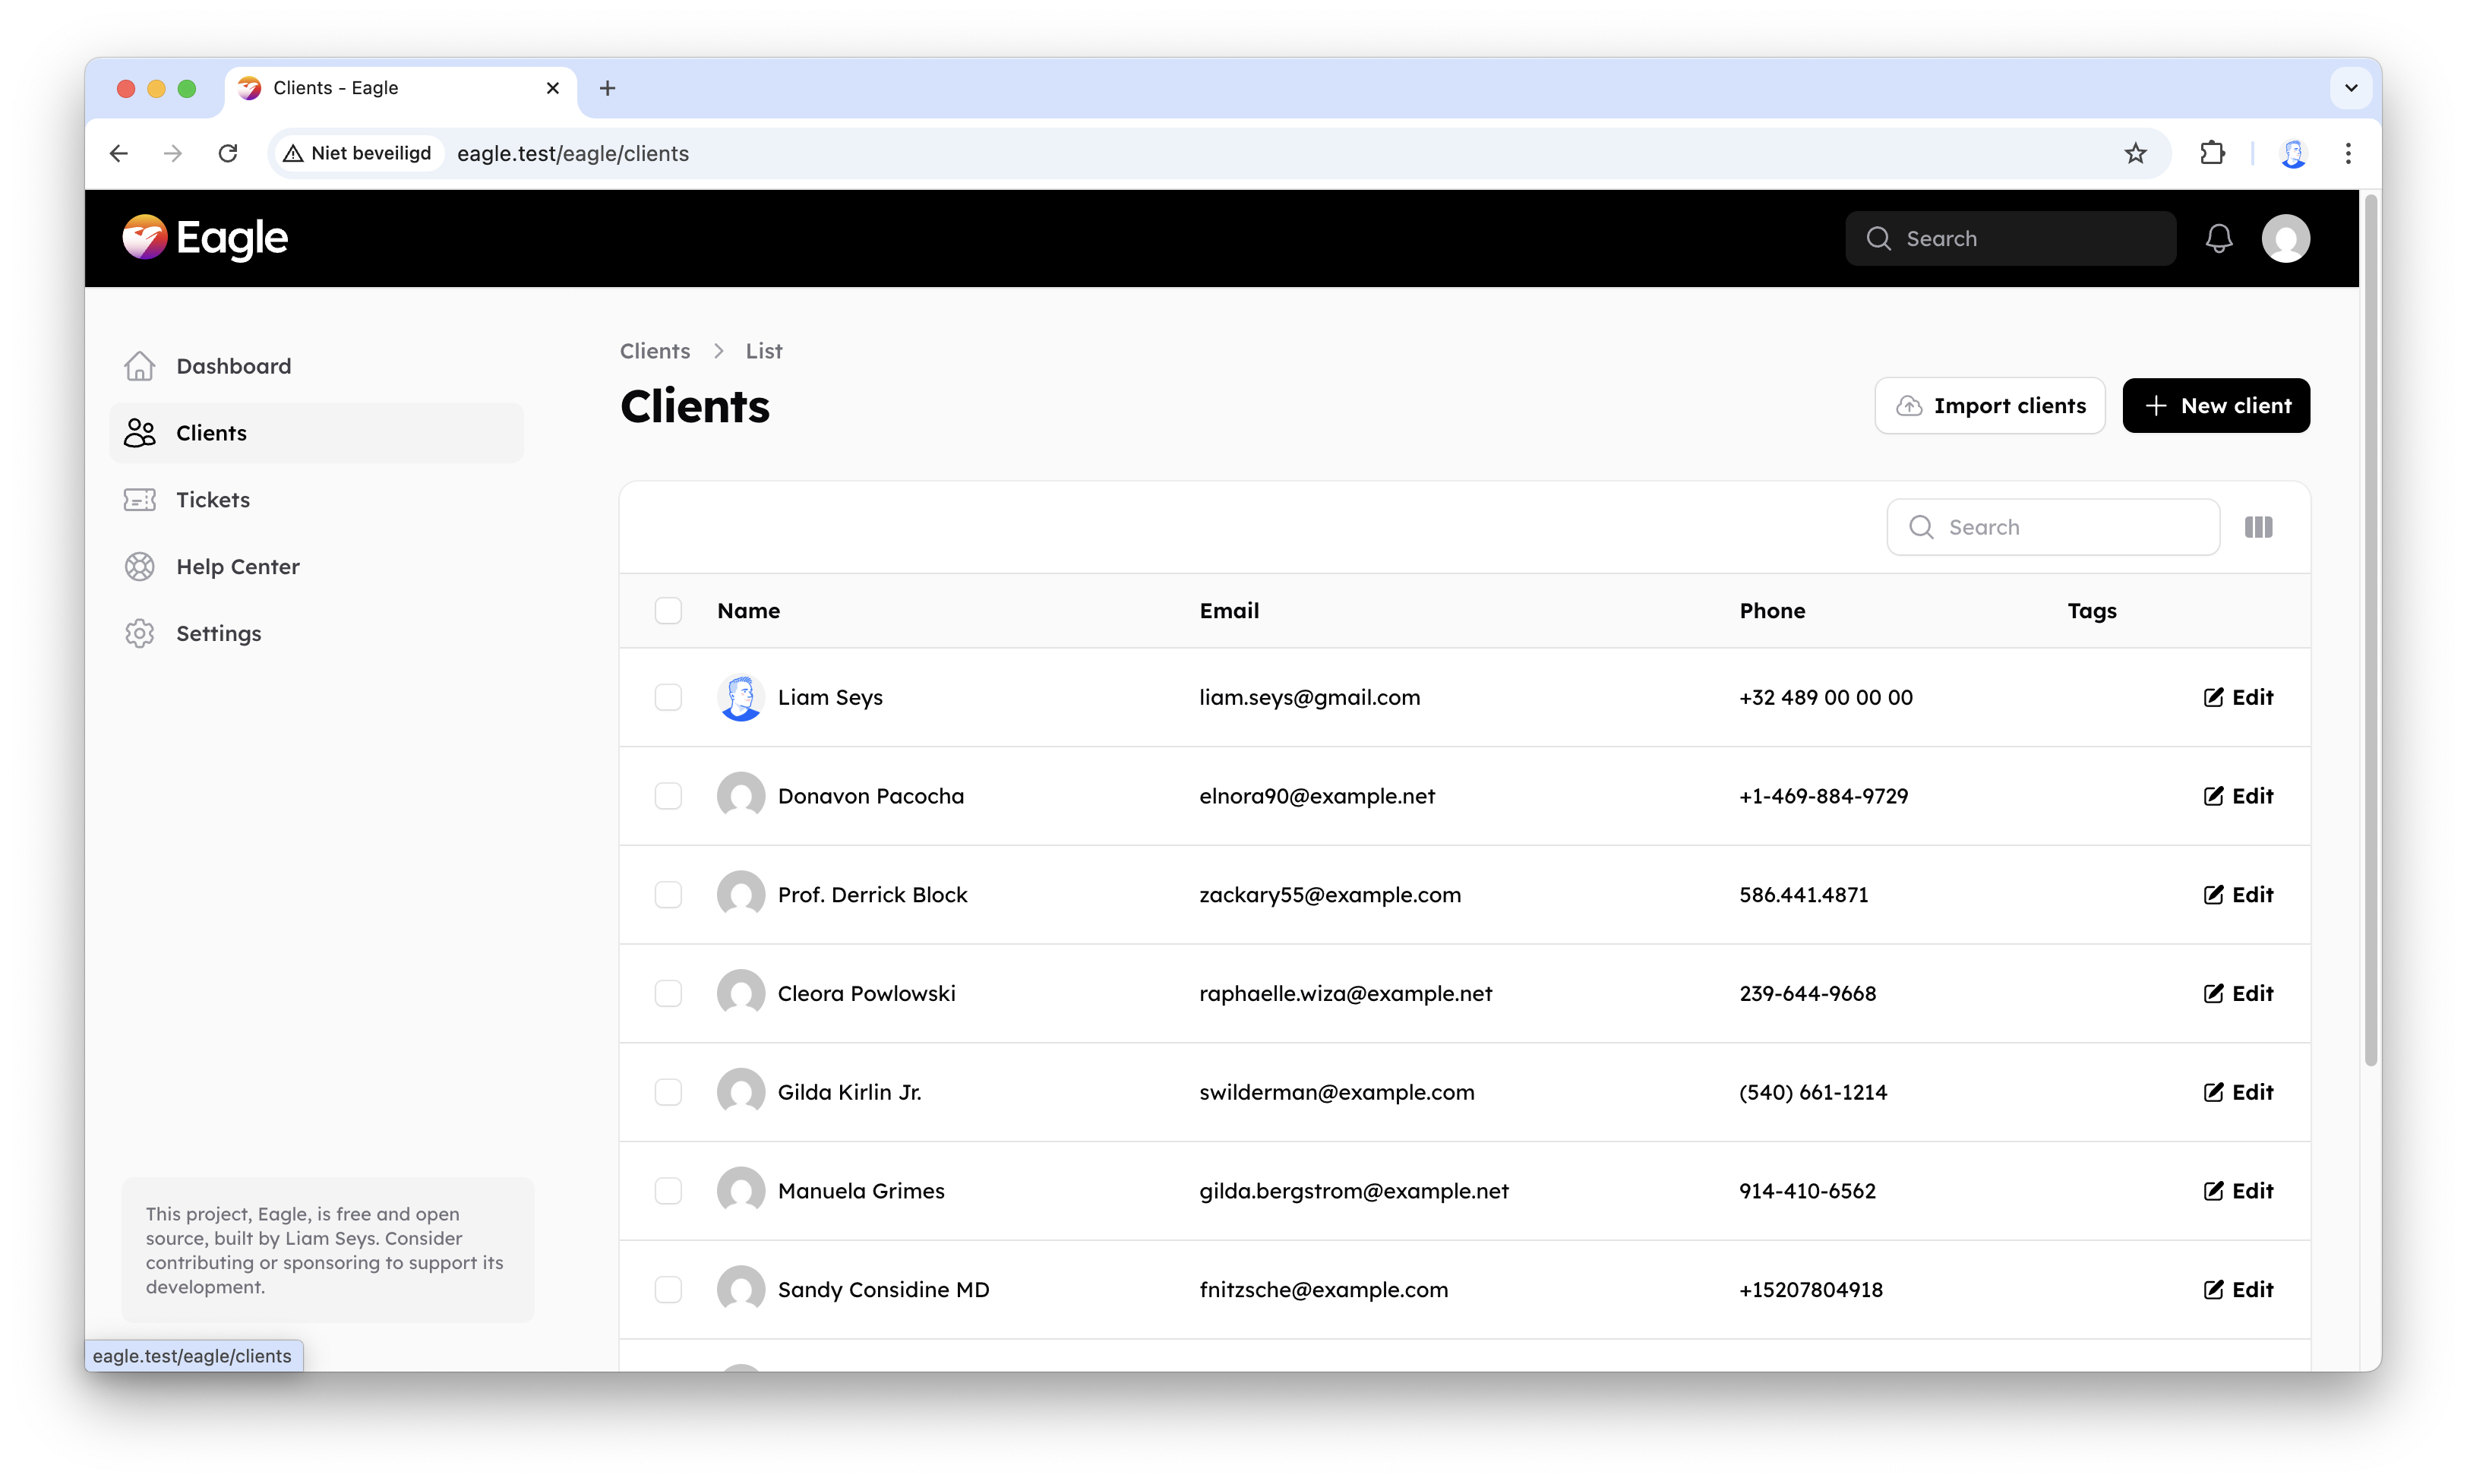Go to Help Center menu item
Viewport: 2467px width, 1484px height.
(238, 567)
